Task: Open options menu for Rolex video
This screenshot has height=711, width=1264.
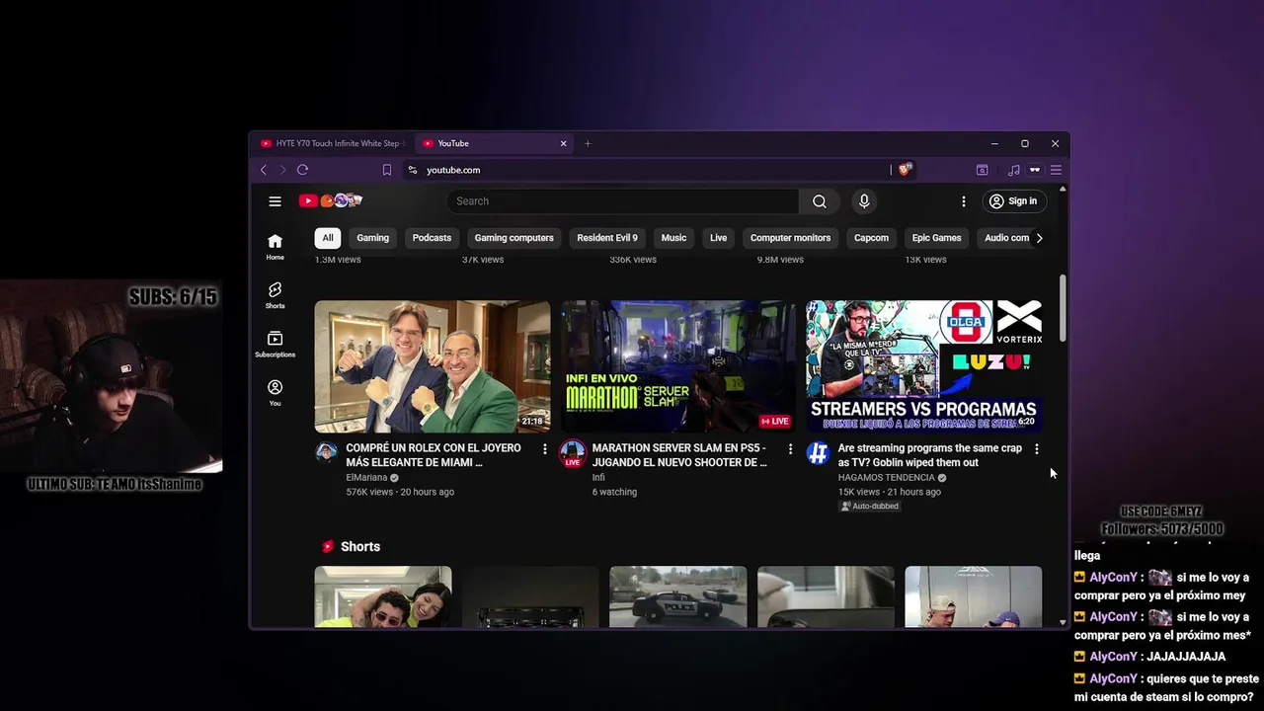Action: [544, 449]
